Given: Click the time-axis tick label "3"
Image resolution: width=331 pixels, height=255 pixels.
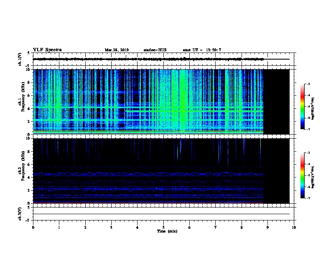Looking at the screenshot, I should pos(111,227).
